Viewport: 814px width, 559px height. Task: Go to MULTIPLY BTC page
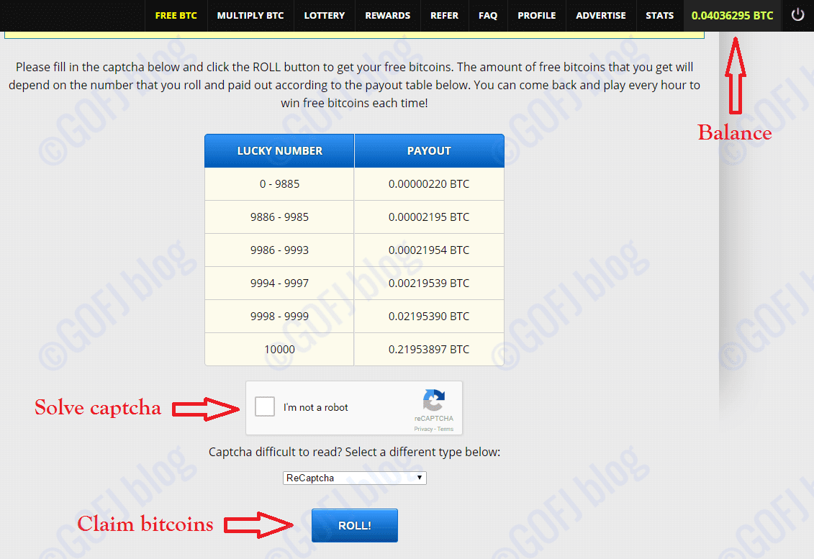point(250,16)
